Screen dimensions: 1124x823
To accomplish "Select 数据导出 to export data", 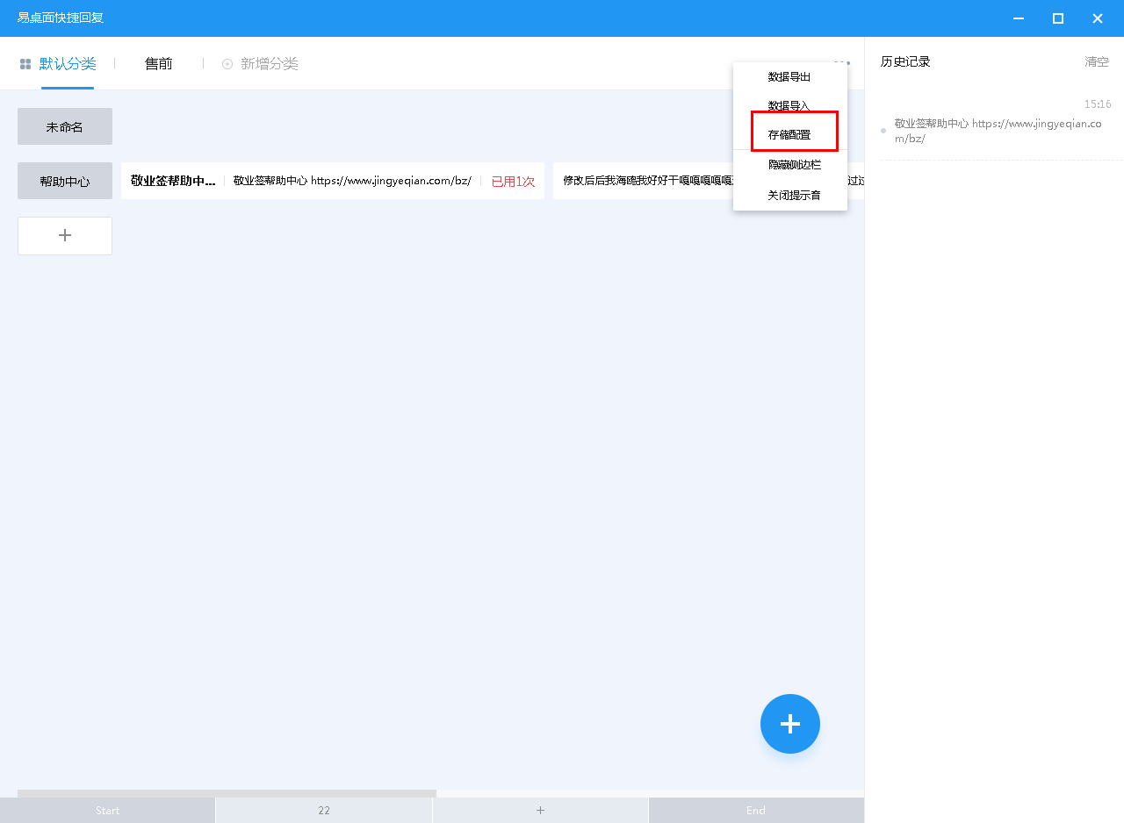I will (789, 76).
